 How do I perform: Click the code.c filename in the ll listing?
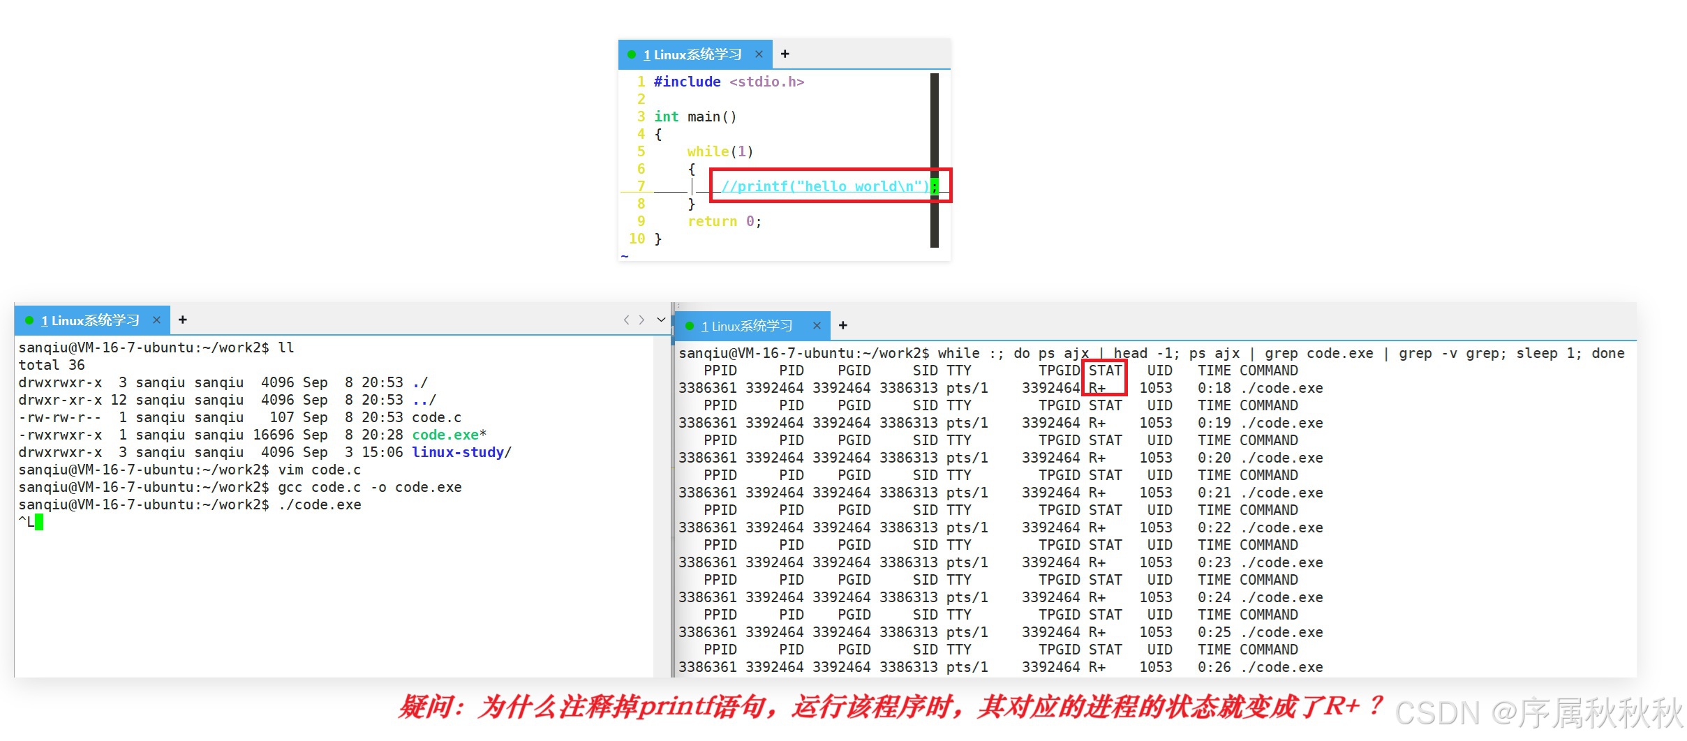coord(437,417)
